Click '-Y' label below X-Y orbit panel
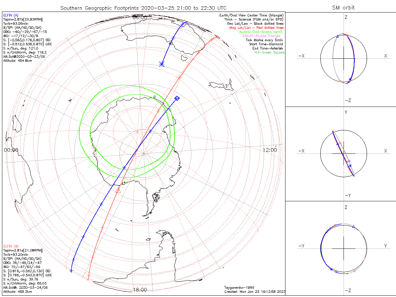This screenshot has width=396, height=297. 347,195
